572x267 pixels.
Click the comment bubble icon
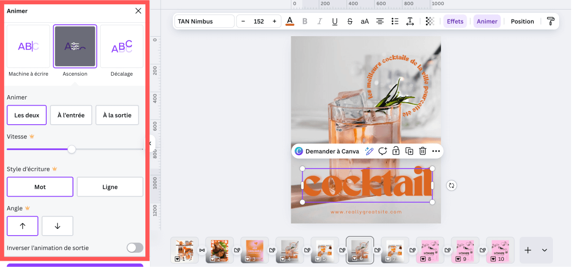click(x=382, y=151)
